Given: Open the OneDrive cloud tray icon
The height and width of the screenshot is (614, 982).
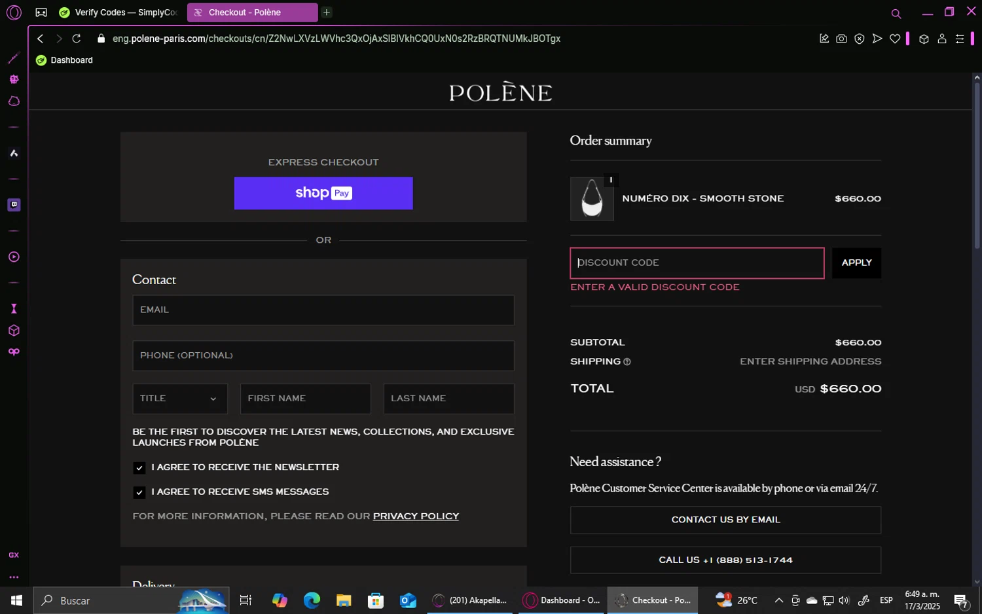Looking at the screenshot, I should coord(812,600).
